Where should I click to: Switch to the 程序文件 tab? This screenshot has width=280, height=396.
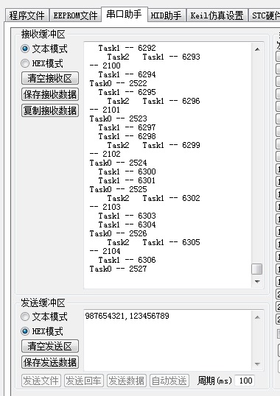(27, 15)
